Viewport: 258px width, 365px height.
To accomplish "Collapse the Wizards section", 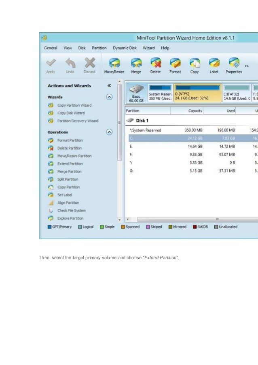I will pos(109,97).
